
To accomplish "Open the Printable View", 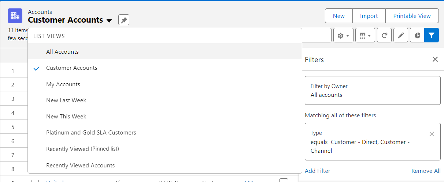I will [x=412, y=16].
